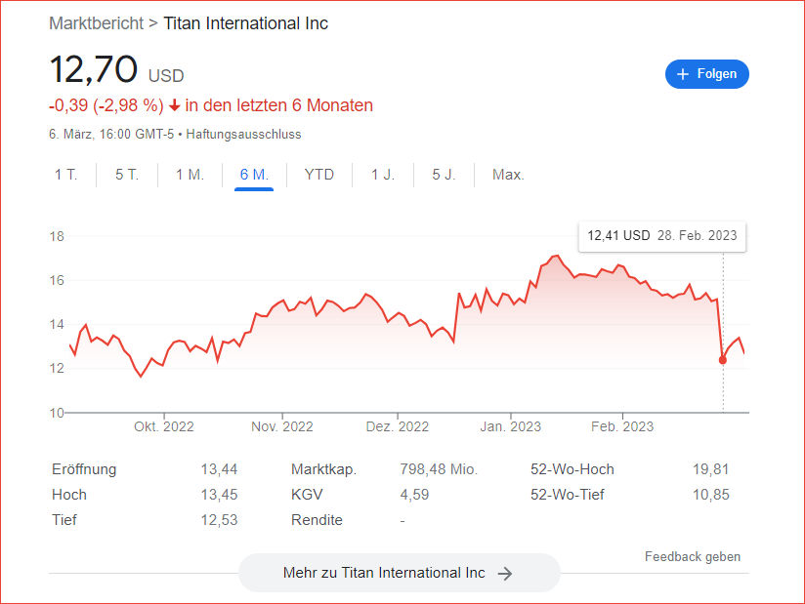Show the YTD chart range

[319, 175]
